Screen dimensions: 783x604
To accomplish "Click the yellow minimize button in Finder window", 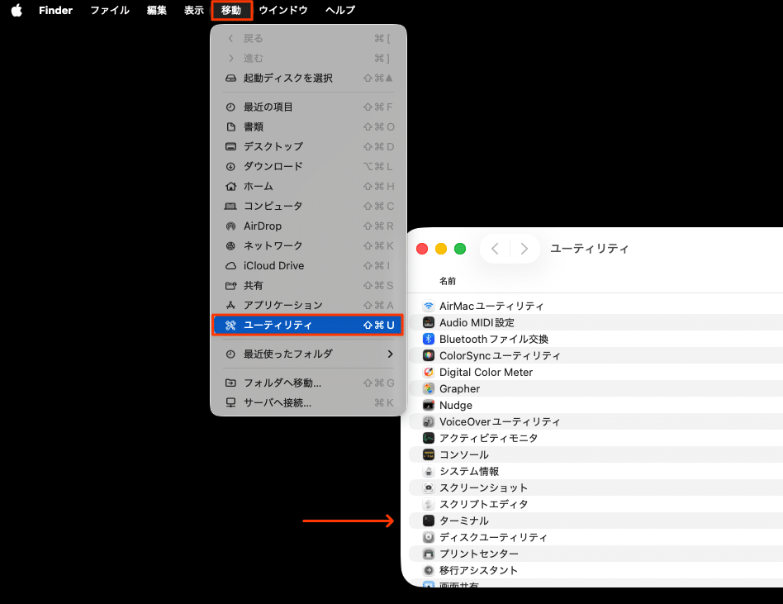I will click(x=441, y=249).
